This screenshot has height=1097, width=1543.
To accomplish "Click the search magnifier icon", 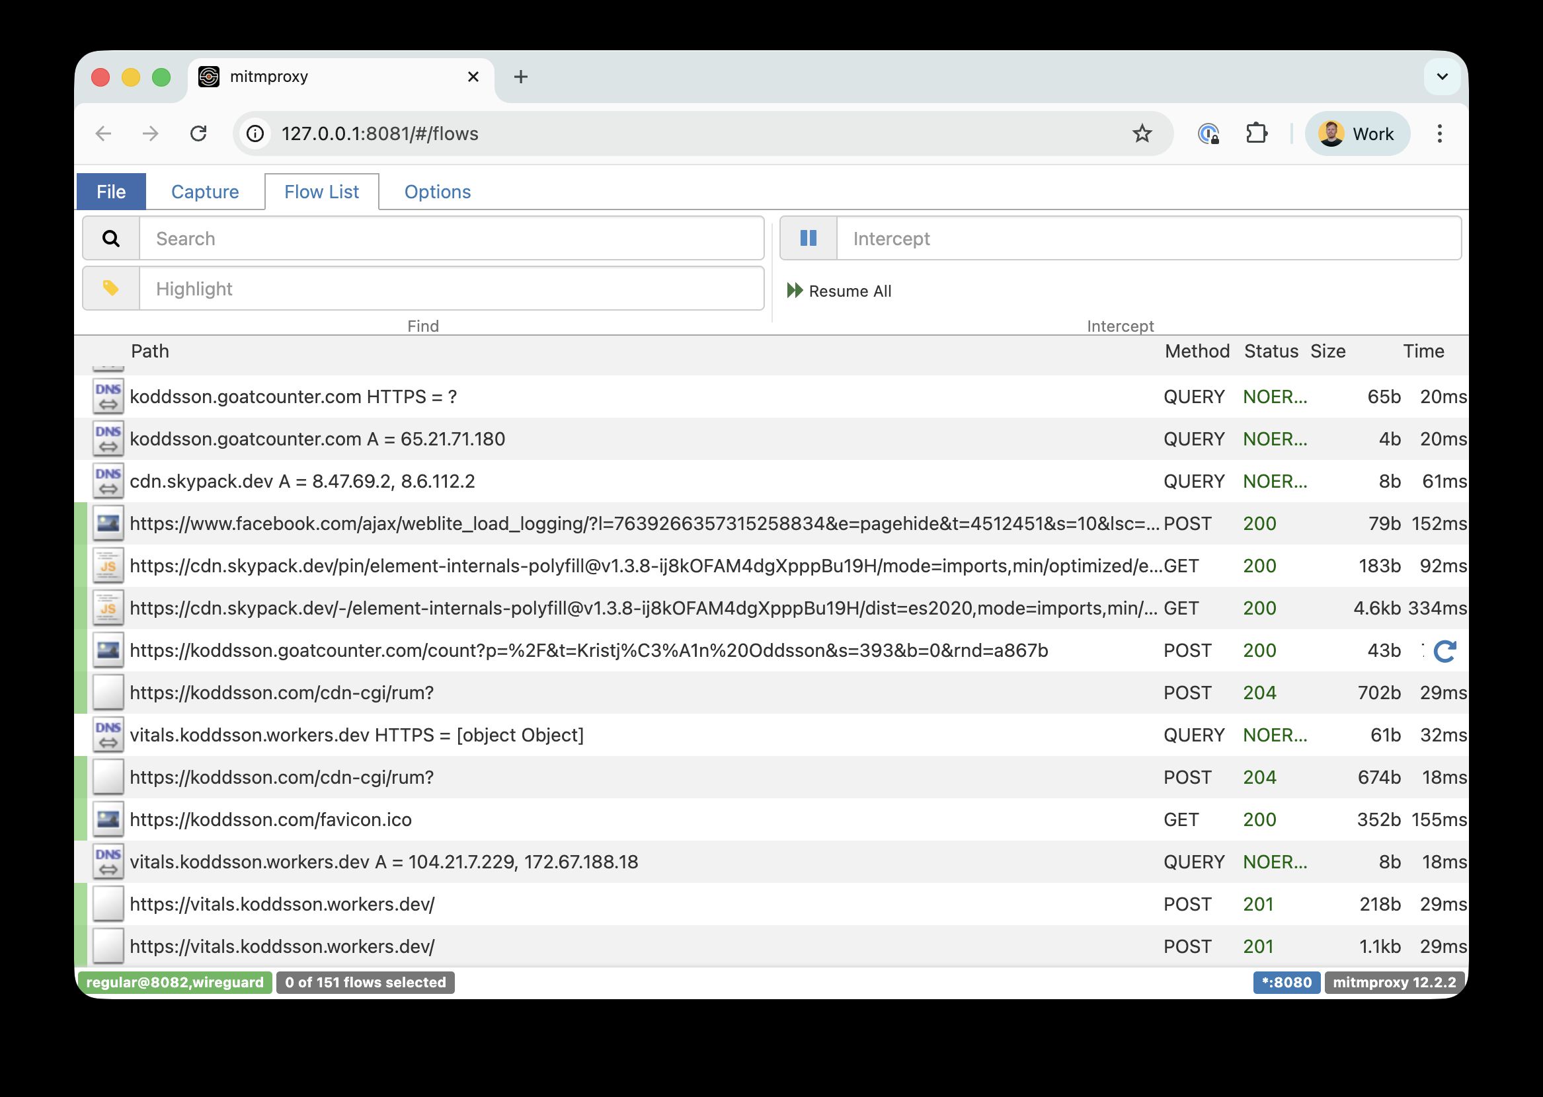I will 111,239.
